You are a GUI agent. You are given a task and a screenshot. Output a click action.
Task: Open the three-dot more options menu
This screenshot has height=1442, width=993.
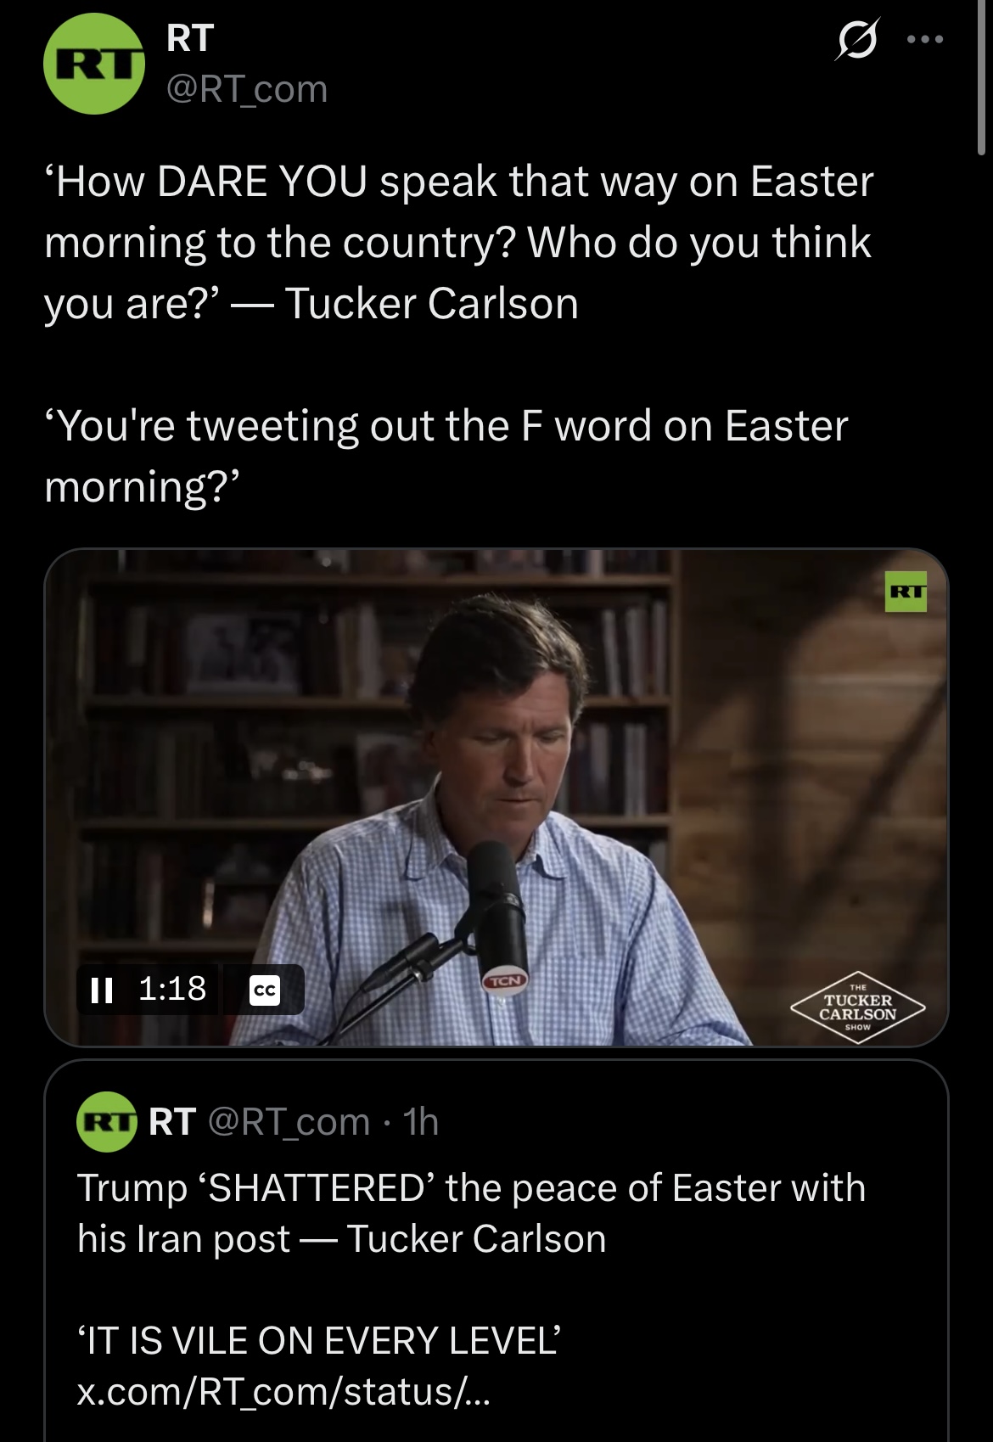(925, 39)
